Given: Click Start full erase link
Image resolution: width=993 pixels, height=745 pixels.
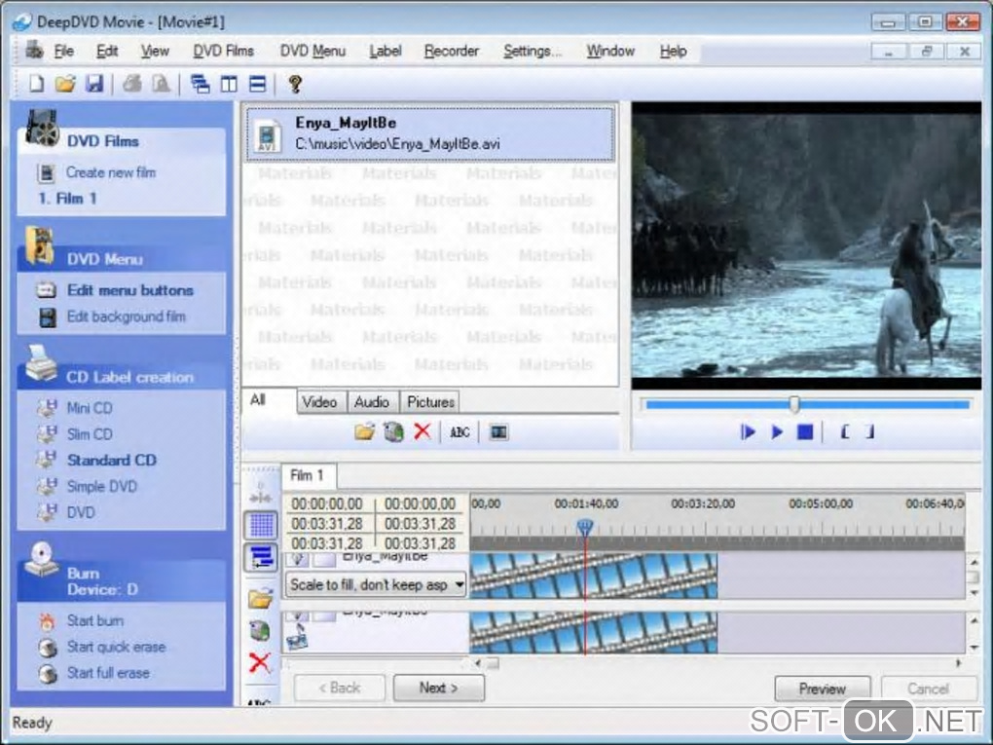Looking at the screenshot, I should click(x=108, y=673).
